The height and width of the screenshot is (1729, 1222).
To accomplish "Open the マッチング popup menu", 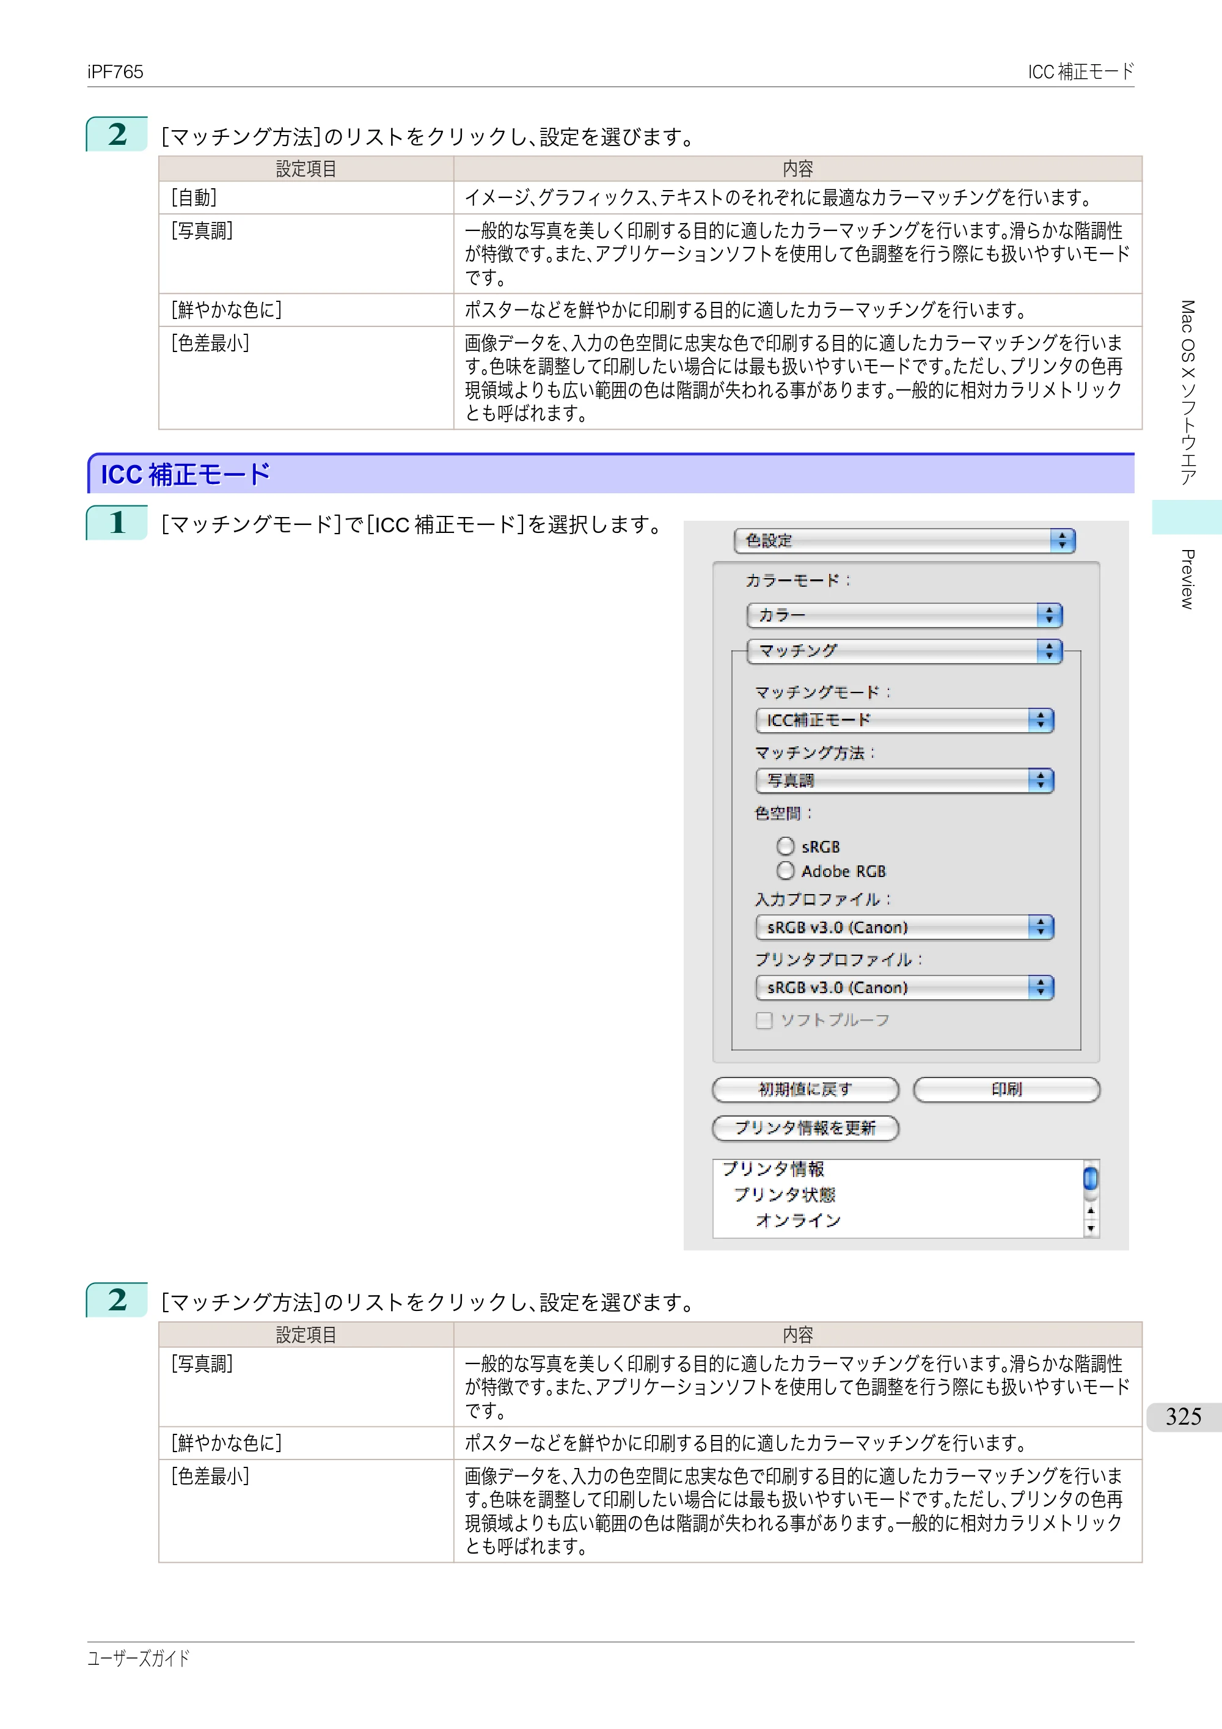I will (904, 651).
